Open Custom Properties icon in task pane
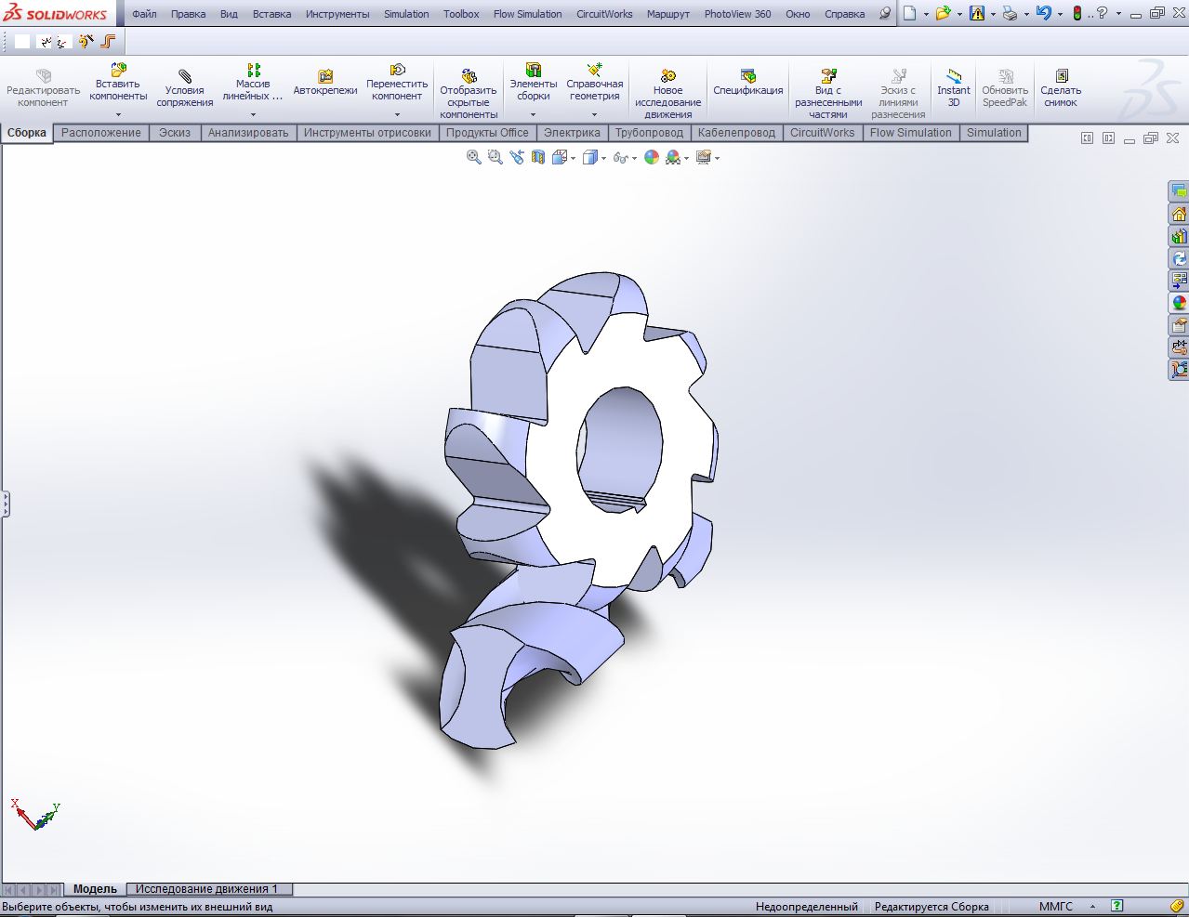 [x=1179, y=325]
